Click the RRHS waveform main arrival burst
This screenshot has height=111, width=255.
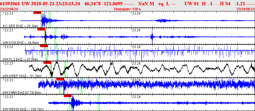pyautogui.click(x=74, y=103)
